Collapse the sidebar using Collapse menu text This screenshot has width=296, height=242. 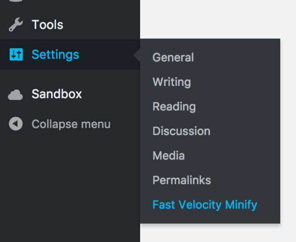(x=71, y=124)
